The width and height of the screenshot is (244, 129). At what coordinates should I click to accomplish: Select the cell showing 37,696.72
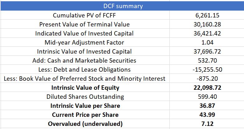point(207,51)
